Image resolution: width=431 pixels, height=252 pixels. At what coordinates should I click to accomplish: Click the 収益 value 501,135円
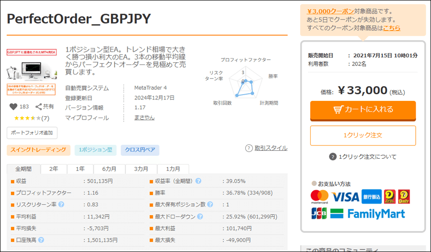(100, 181)
